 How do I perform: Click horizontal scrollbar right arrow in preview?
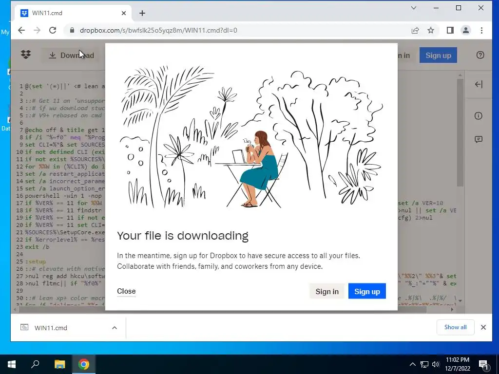coord(452,309)
